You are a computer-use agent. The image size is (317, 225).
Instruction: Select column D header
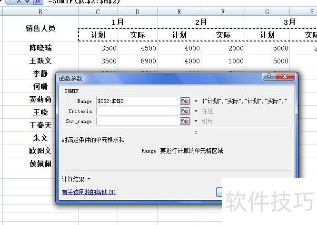click(138, 12)
